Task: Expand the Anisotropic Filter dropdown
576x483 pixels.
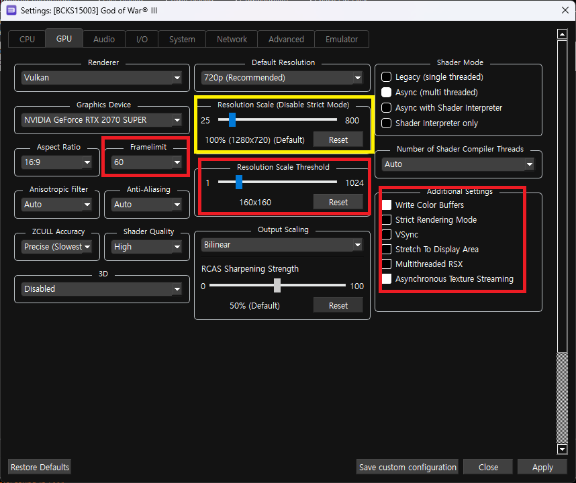Action: click(57, 205)
